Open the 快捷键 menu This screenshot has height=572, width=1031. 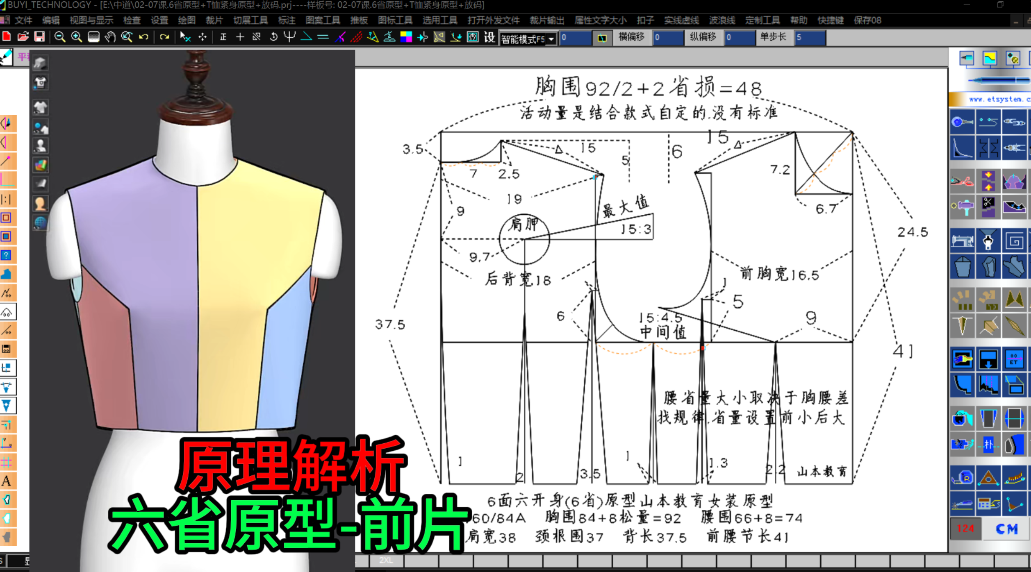pyautogui.click(x=831, y=20)
